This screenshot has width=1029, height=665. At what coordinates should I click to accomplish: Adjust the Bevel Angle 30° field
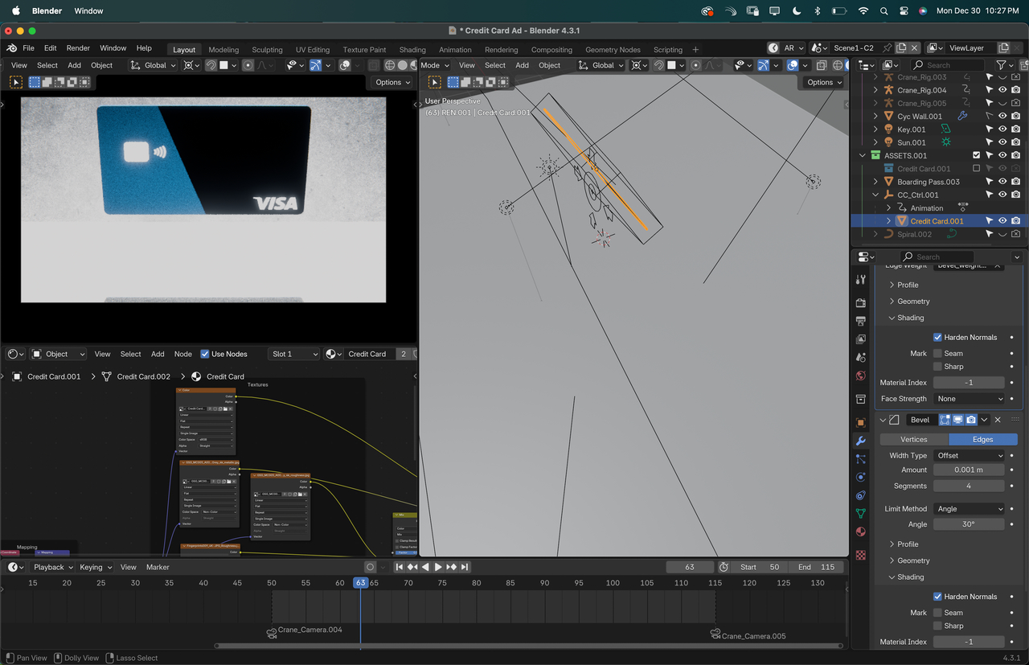pyautogui.click(x=969, y=524)
